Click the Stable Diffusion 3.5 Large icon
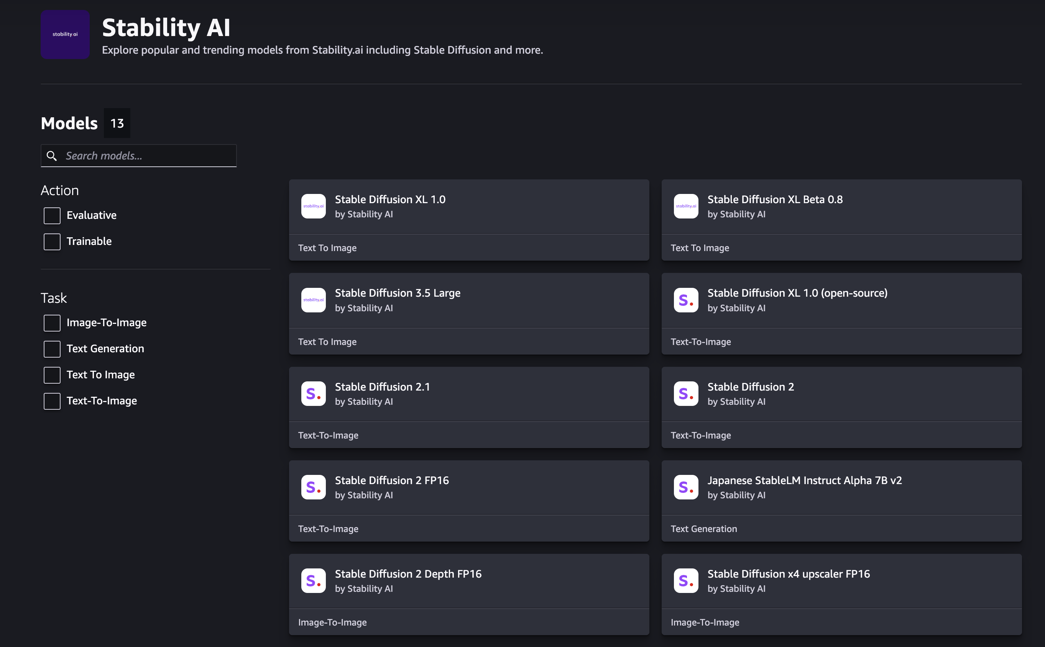 coord(313,299)
